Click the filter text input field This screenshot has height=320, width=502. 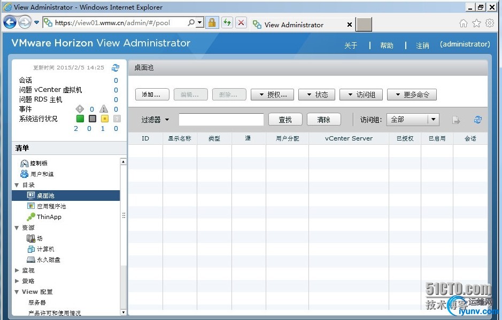[221, 120]
